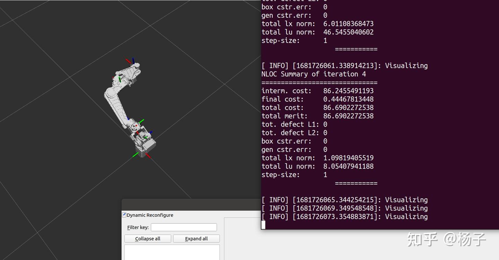Collapse all parameter groups

(x=148, y=239)
